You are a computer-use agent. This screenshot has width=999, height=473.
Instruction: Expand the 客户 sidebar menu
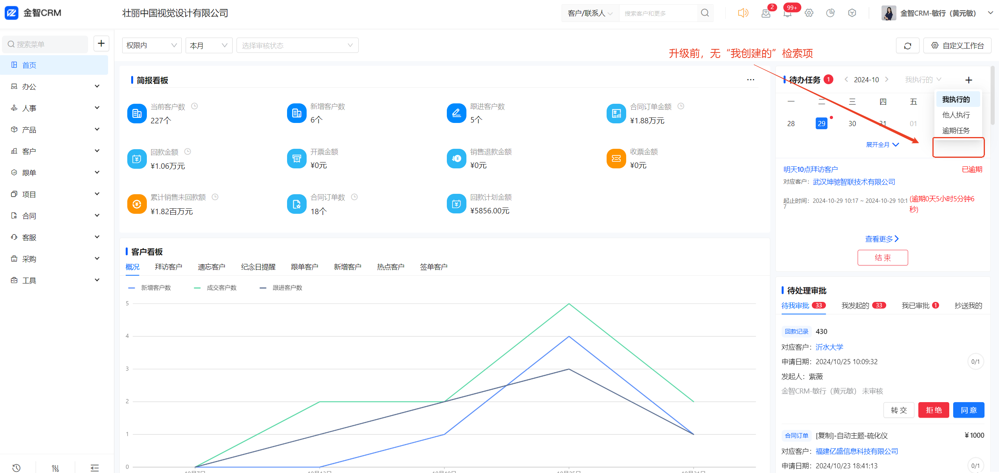coord(54,151)
